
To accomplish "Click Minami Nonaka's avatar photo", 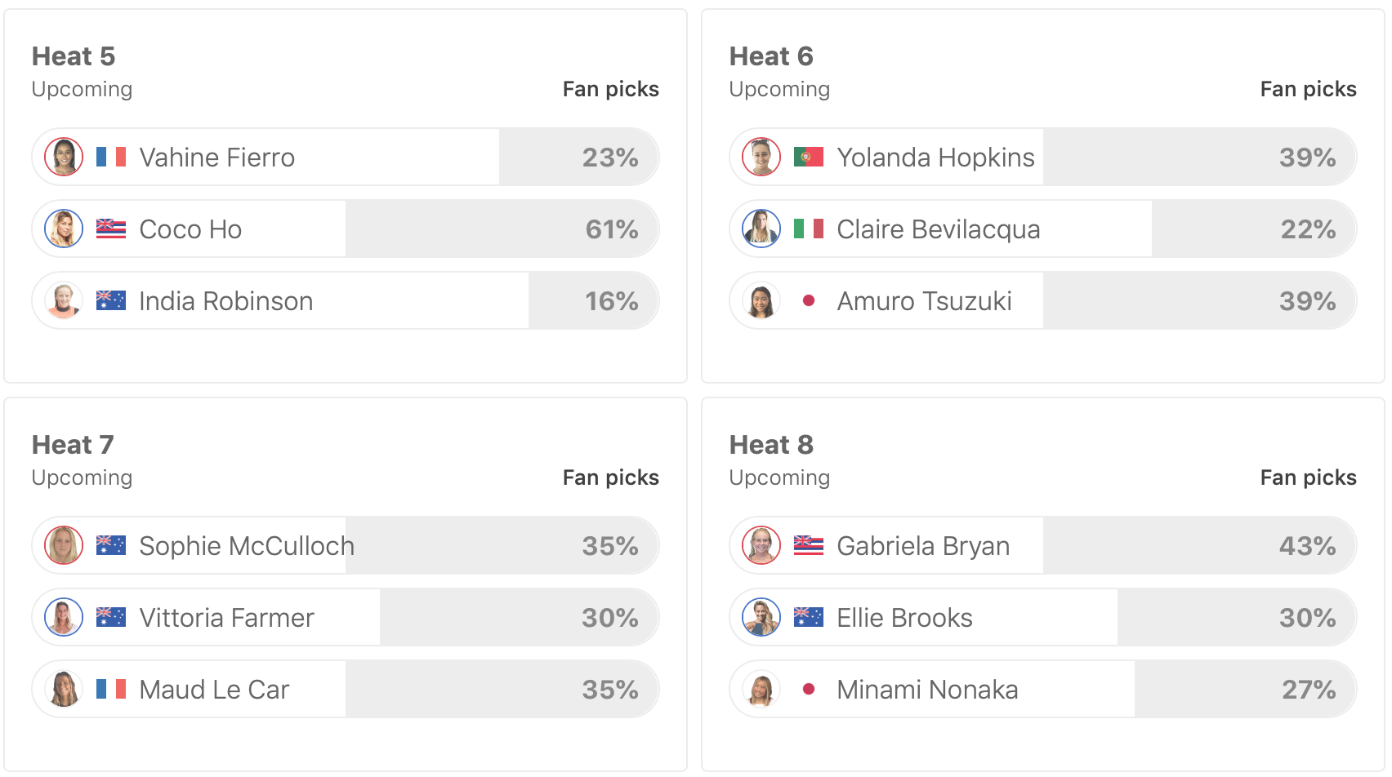I will (761, 689).
